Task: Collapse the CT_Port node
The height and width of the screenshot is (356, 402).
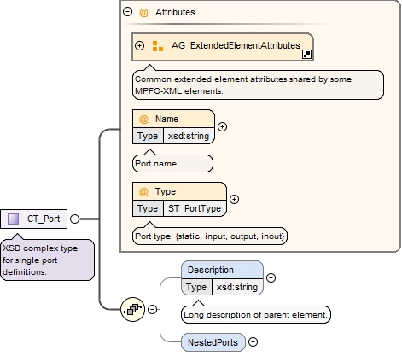Action: point(74,219)
